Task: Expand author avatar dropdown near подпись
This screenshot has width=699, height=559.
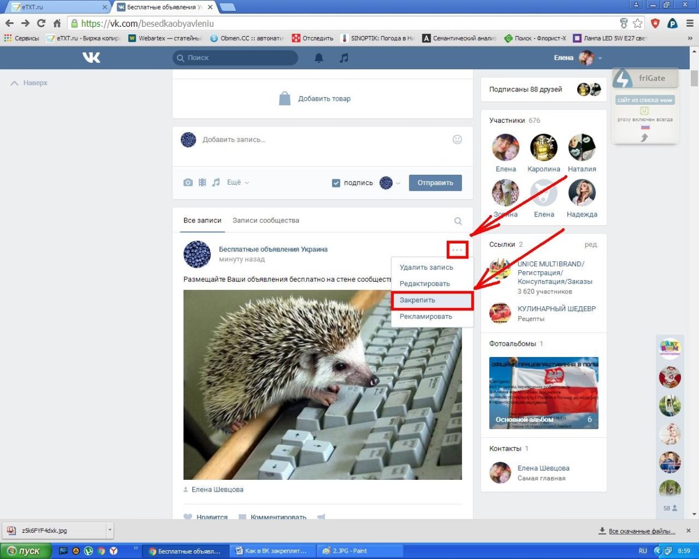Action: pyautogui.click(x=389, y=183)
